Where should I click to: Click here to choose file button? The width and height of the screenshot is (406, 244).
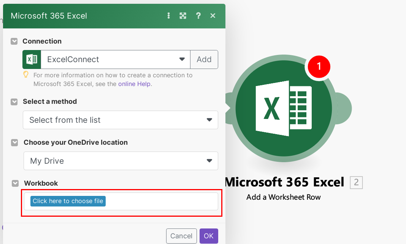[68, 201]
